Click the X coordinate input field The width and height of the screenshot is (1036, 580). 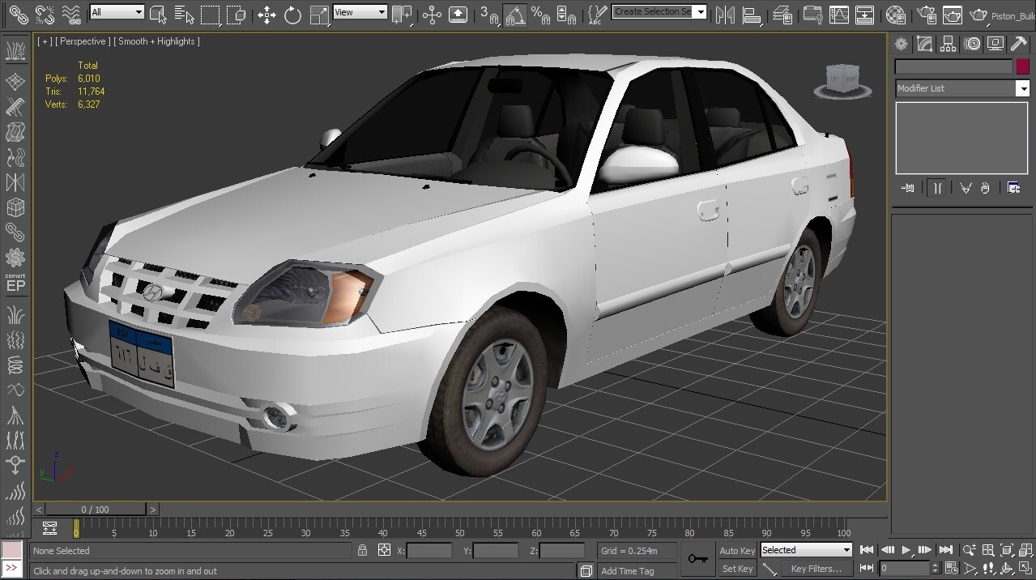tap(429, 550)
